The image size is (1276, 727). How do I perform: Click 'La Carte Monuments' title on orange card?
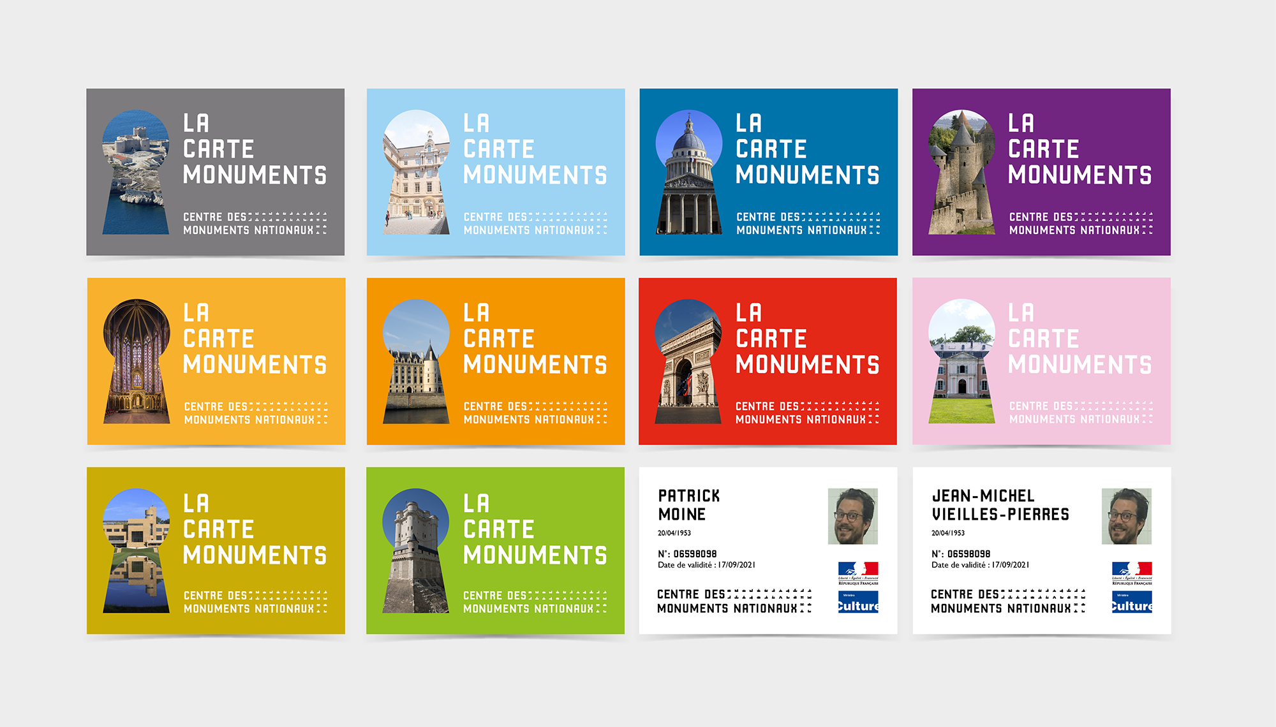[535, 339]
